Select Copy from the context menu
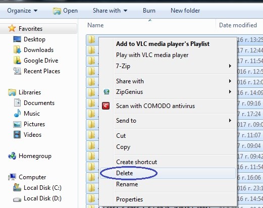 click(x=123, y=147)
